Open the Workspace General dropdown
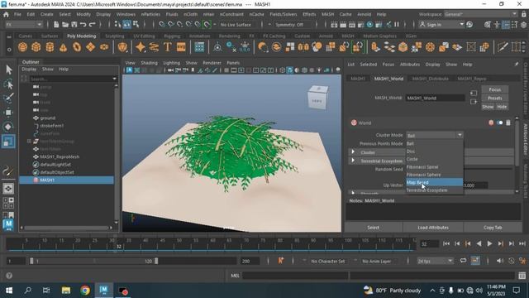Screen dimensions: 529x298 click(x=481, y=14)
